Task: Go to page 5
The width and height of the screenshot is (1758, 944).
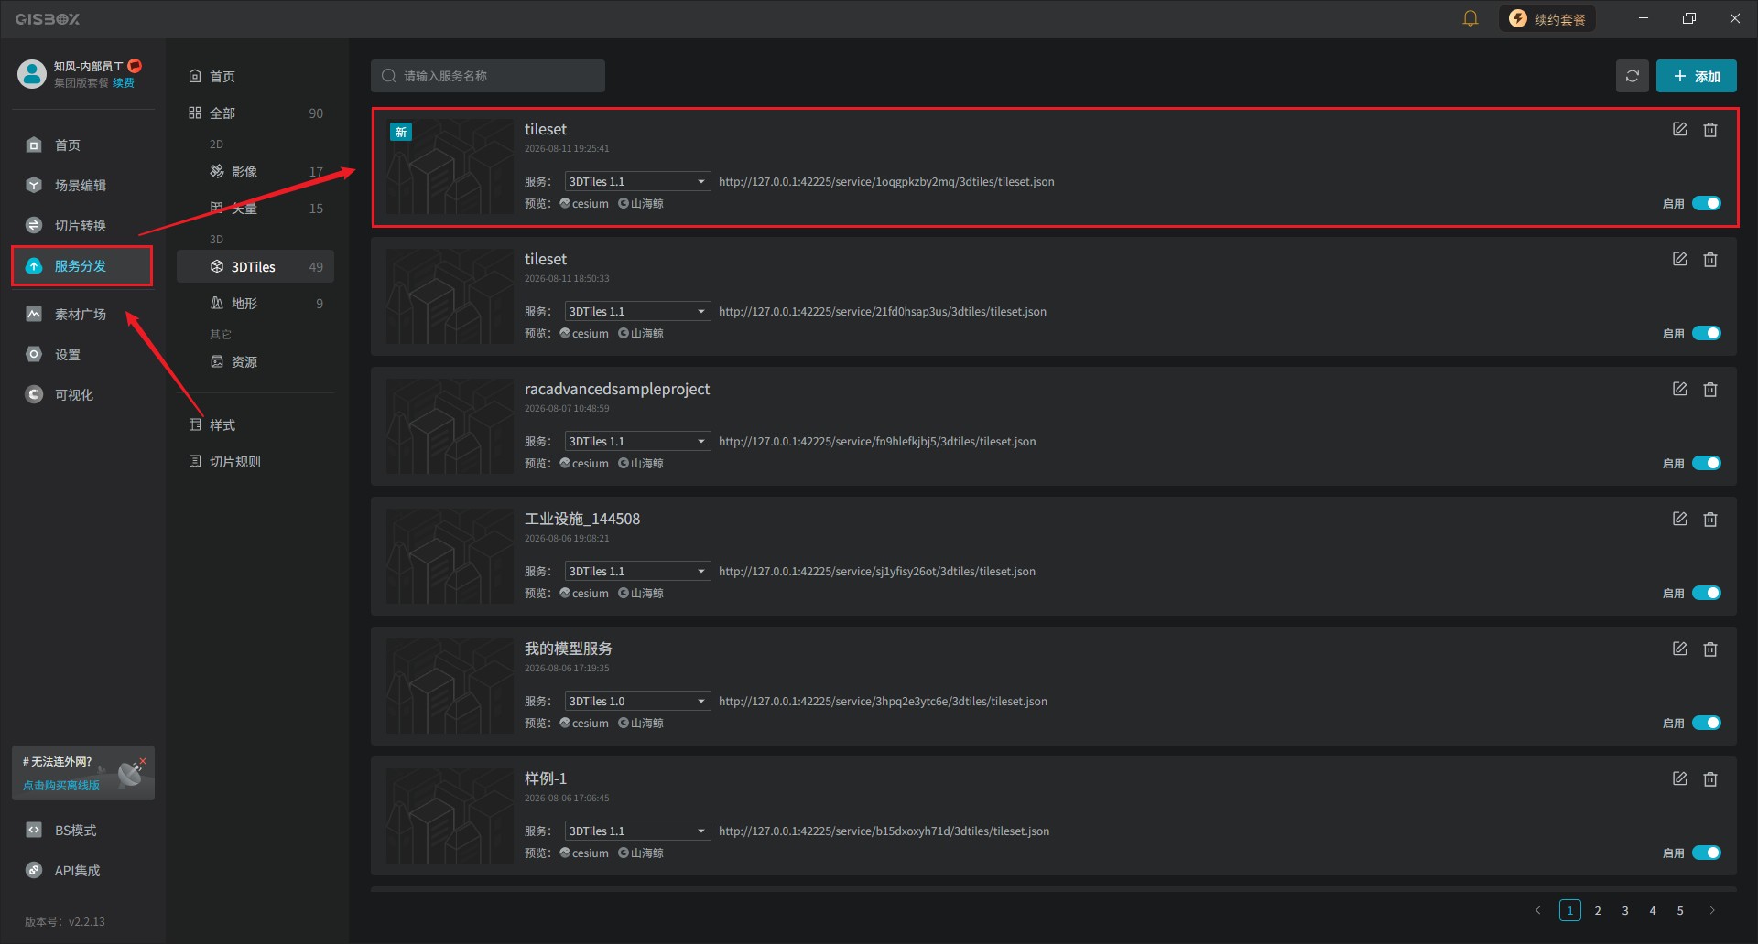Action: click(1680, 910)
